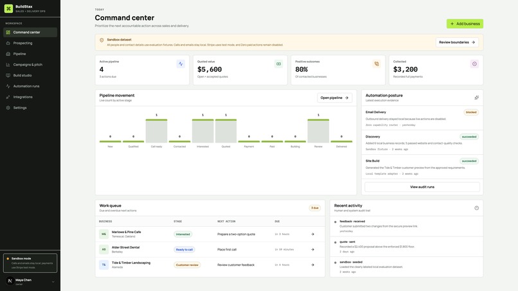Click the Ready to call stage badge
The width and height of the screenshot is (518, 291).
click(x=184, y=250)
